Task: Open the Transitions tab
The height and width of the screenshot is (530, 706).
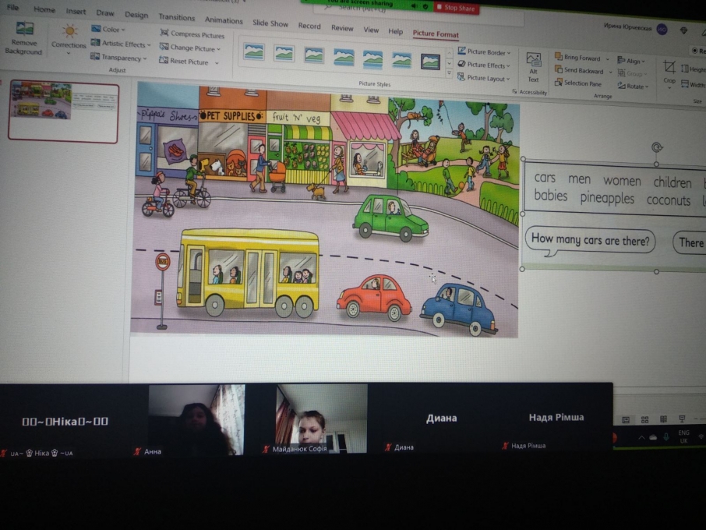Action: click(x=176, y=17)
